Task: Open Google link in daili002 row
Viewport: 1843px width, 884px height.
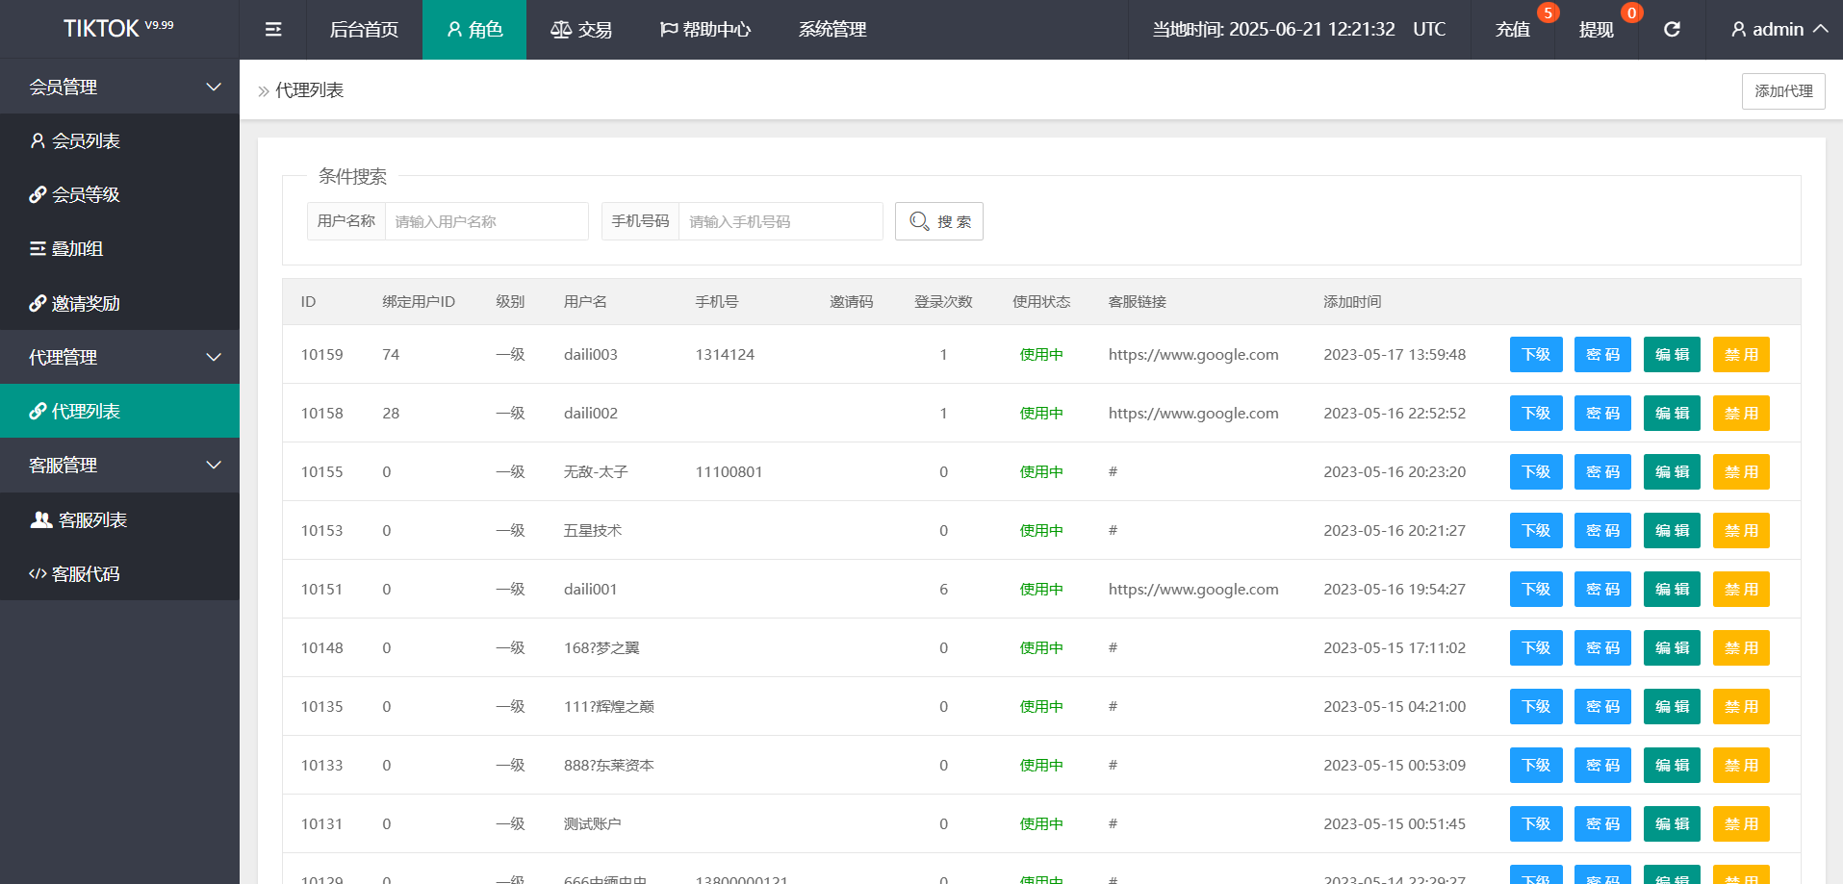Action: click(1193, 413)
